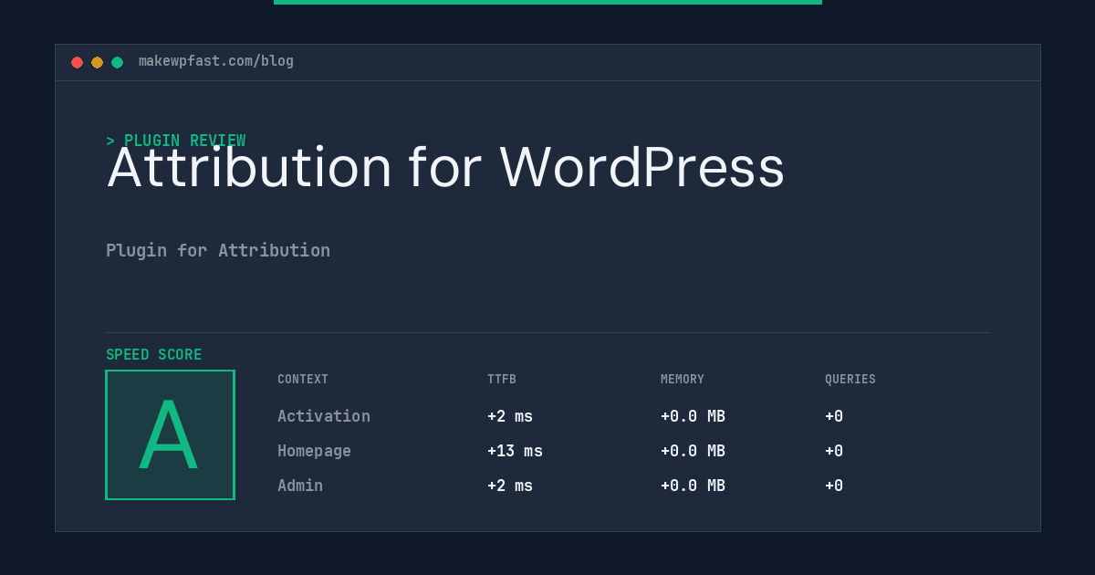Viewport: 1095px width, 575px height.
Task: Click the Activation TTFB value +2 ms
Action: (x=510, y=416)
